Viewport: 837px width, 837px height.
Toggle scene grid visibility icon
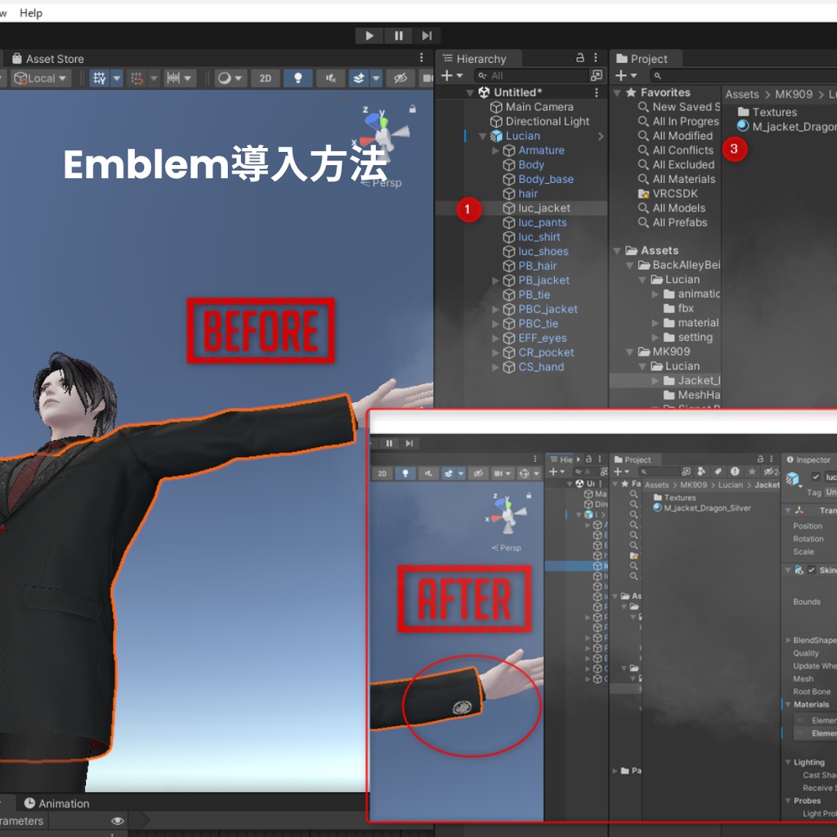[99, 78]
